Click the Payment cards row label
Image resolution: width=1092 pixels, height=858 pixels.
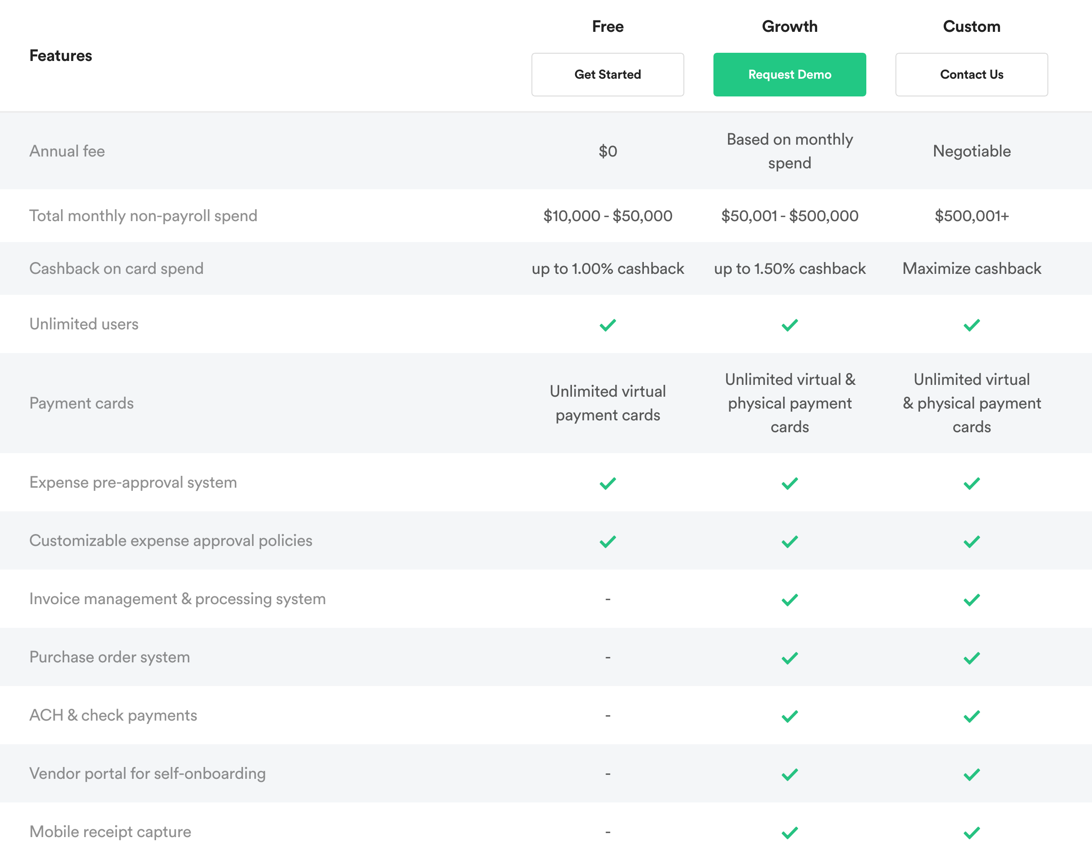point(81,404)
